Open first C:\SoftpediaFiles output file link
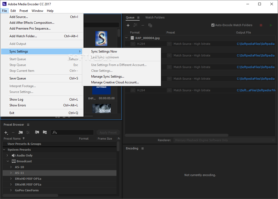This screenshot has width=278, height=199. tap(256, 44)
